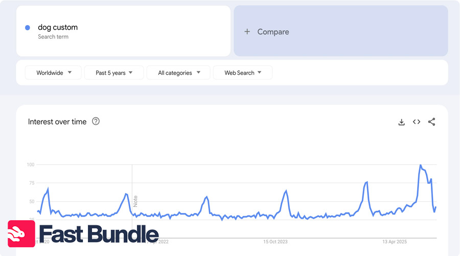Screen dimensions: 460x256
Task: Open the Past 5 years dropdown
Action: pyautogui.click(x=114, y=73)
